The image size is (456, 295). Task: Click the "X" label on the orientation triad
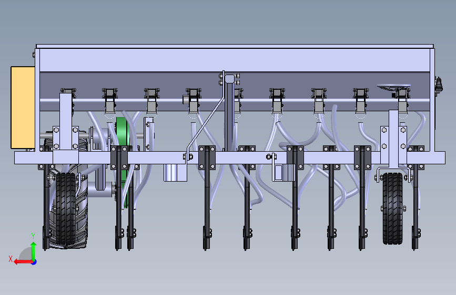(11, 259)
